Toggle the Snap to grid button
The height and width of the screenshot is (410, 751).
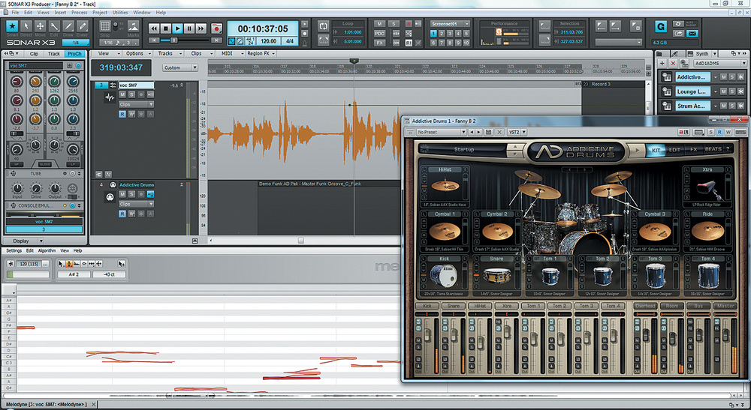tap(105, 25)
